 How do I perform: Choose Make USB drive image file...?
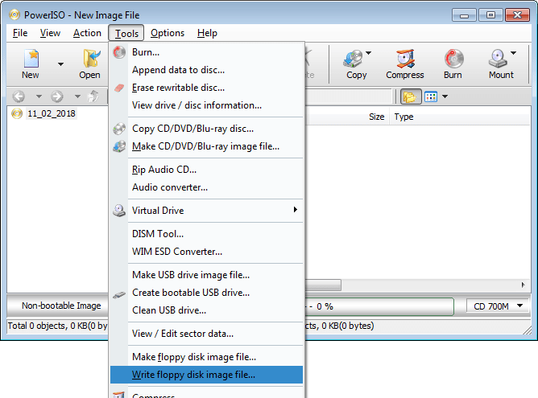click(206, 275)
